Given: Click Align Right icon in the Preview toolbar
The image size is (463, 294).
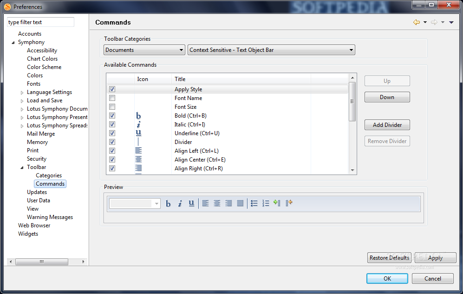Looking at the screenshot, I should 228,203.
